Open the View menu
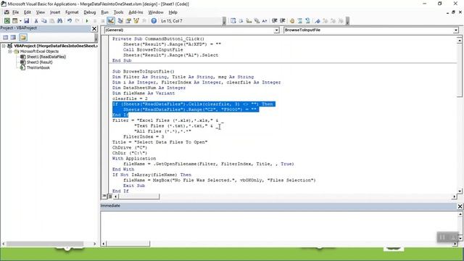464x261 pixels. (41, 12)
